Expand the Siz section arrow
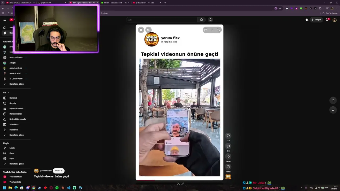The height and width of the screenshot is (191, 340). (x=8, y=93)
